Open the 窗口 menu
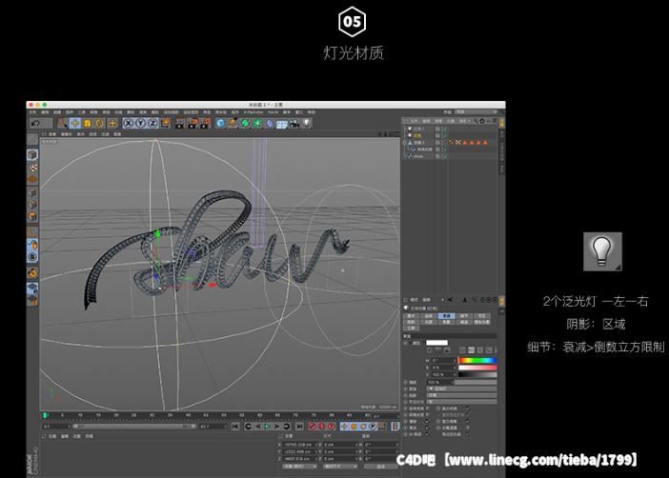669x478 pixels. (299, 112)
